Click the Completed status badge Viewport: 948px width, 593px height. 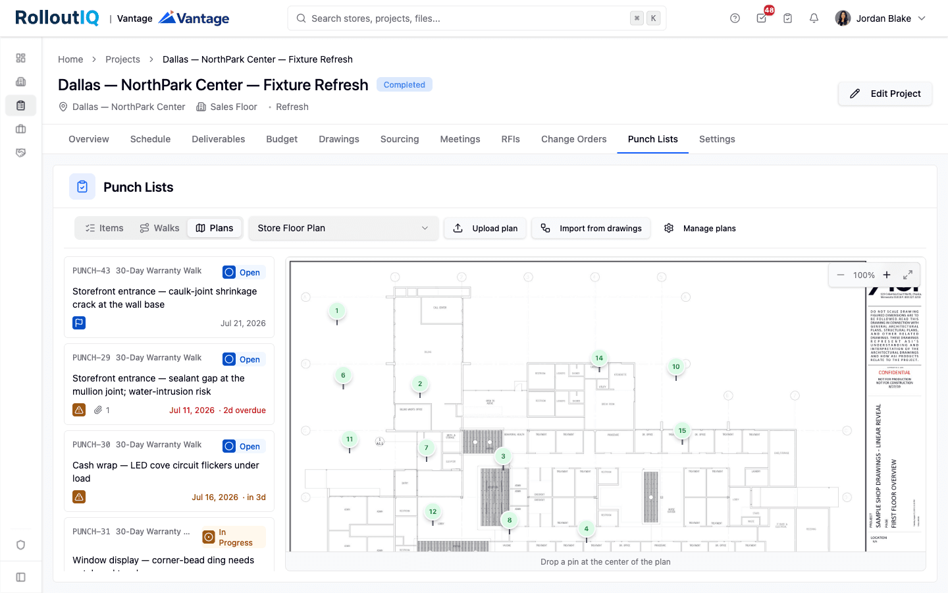click(404, 84)
